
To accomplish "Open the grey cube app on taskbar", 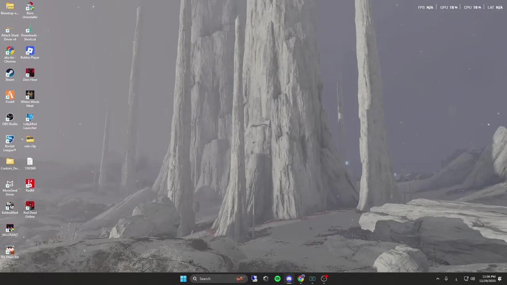I will (266, 279).
